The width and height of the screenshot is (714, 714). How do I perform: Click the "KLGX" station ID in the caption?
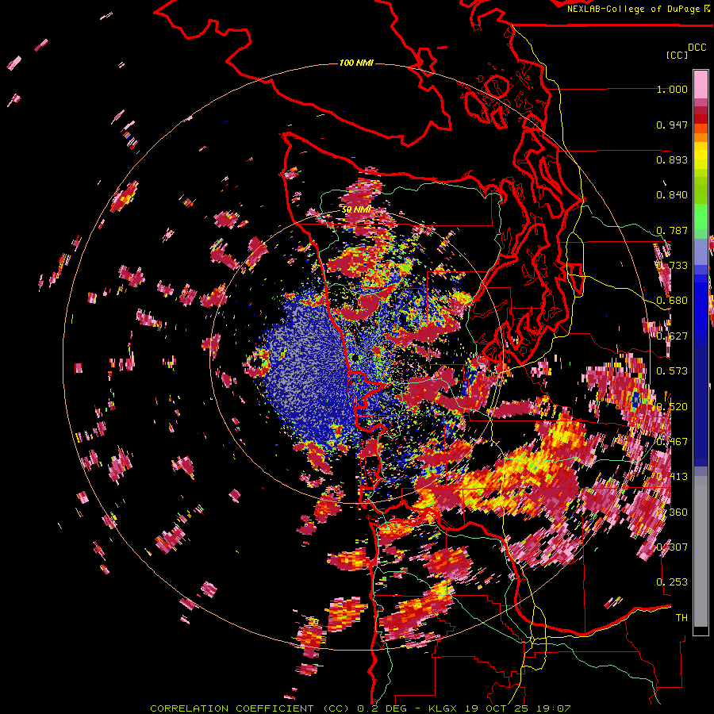coord(443,708)
